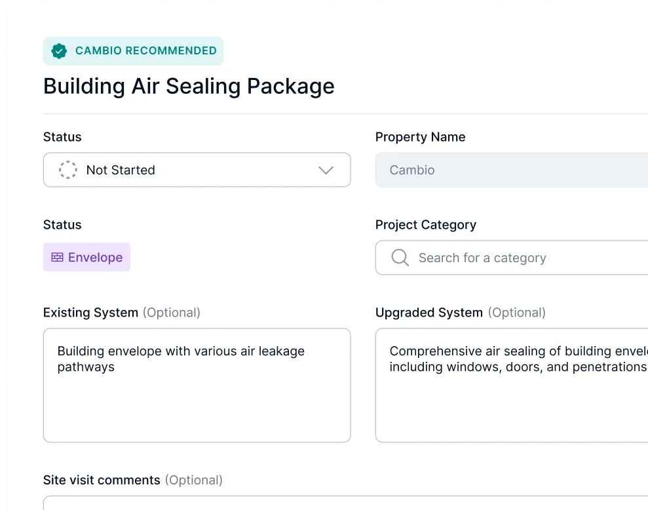Click the grid icon in the Envelope tag
The height and width of the screenshot is (510, 648).
point(56,257)
